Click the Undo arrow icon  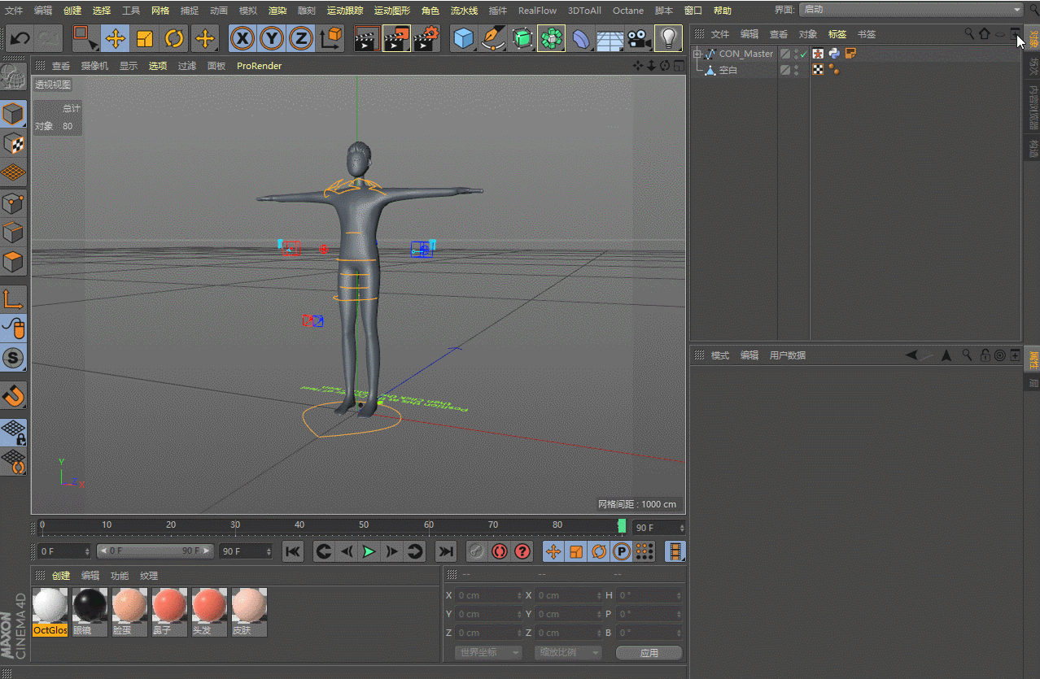coord(20,38)
